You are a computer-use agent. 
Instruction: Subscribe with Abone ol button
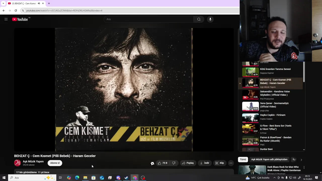(55, 163)
